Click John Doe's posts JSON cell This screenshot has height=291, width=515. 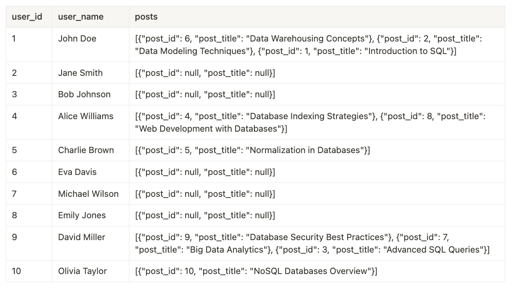308,45
